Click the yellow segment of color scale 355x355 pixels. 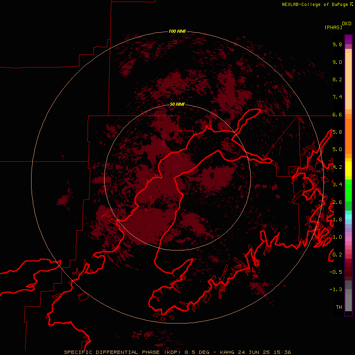tap(348, 169)
